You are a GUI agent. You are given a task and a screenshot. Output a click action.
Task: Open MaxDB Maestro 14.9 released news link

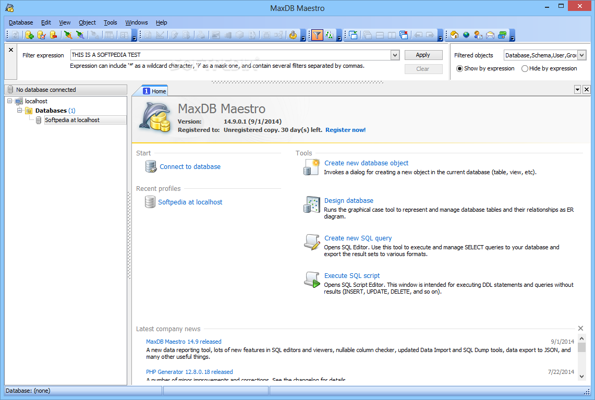[184, 342]
